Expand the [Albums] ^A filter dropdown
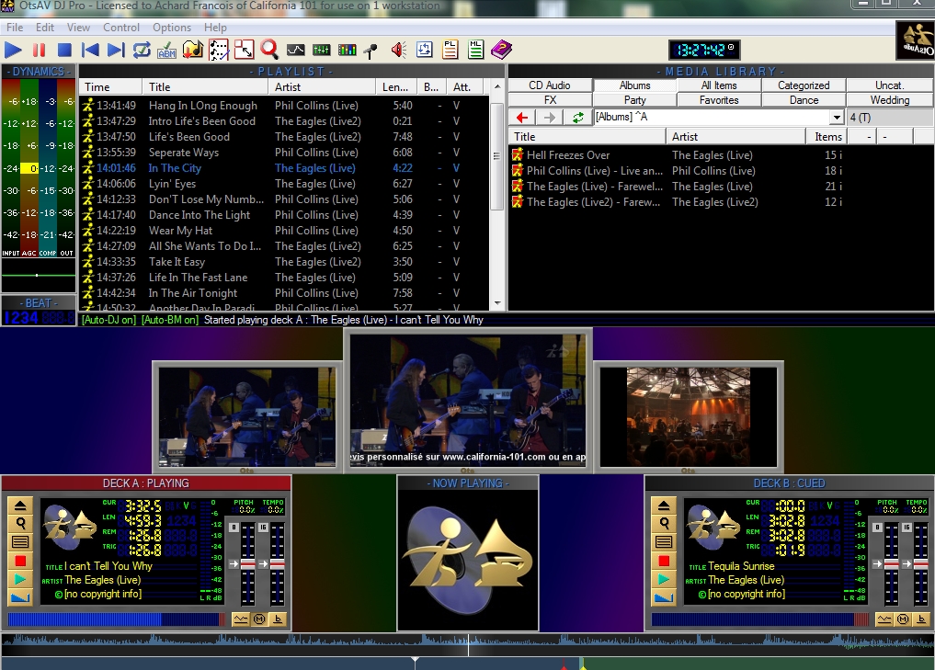The image size is (935, 670). point(837,118)
